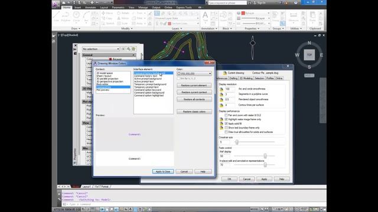Choose the Rotate tool
This screenshot has height=212, width=378.
(x=123, y=13)
